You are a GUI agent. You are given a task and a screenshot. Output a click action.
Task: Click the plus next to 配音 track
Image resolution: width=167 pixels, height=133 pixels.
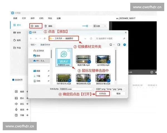pyautogui.click(x=27, y=109)
